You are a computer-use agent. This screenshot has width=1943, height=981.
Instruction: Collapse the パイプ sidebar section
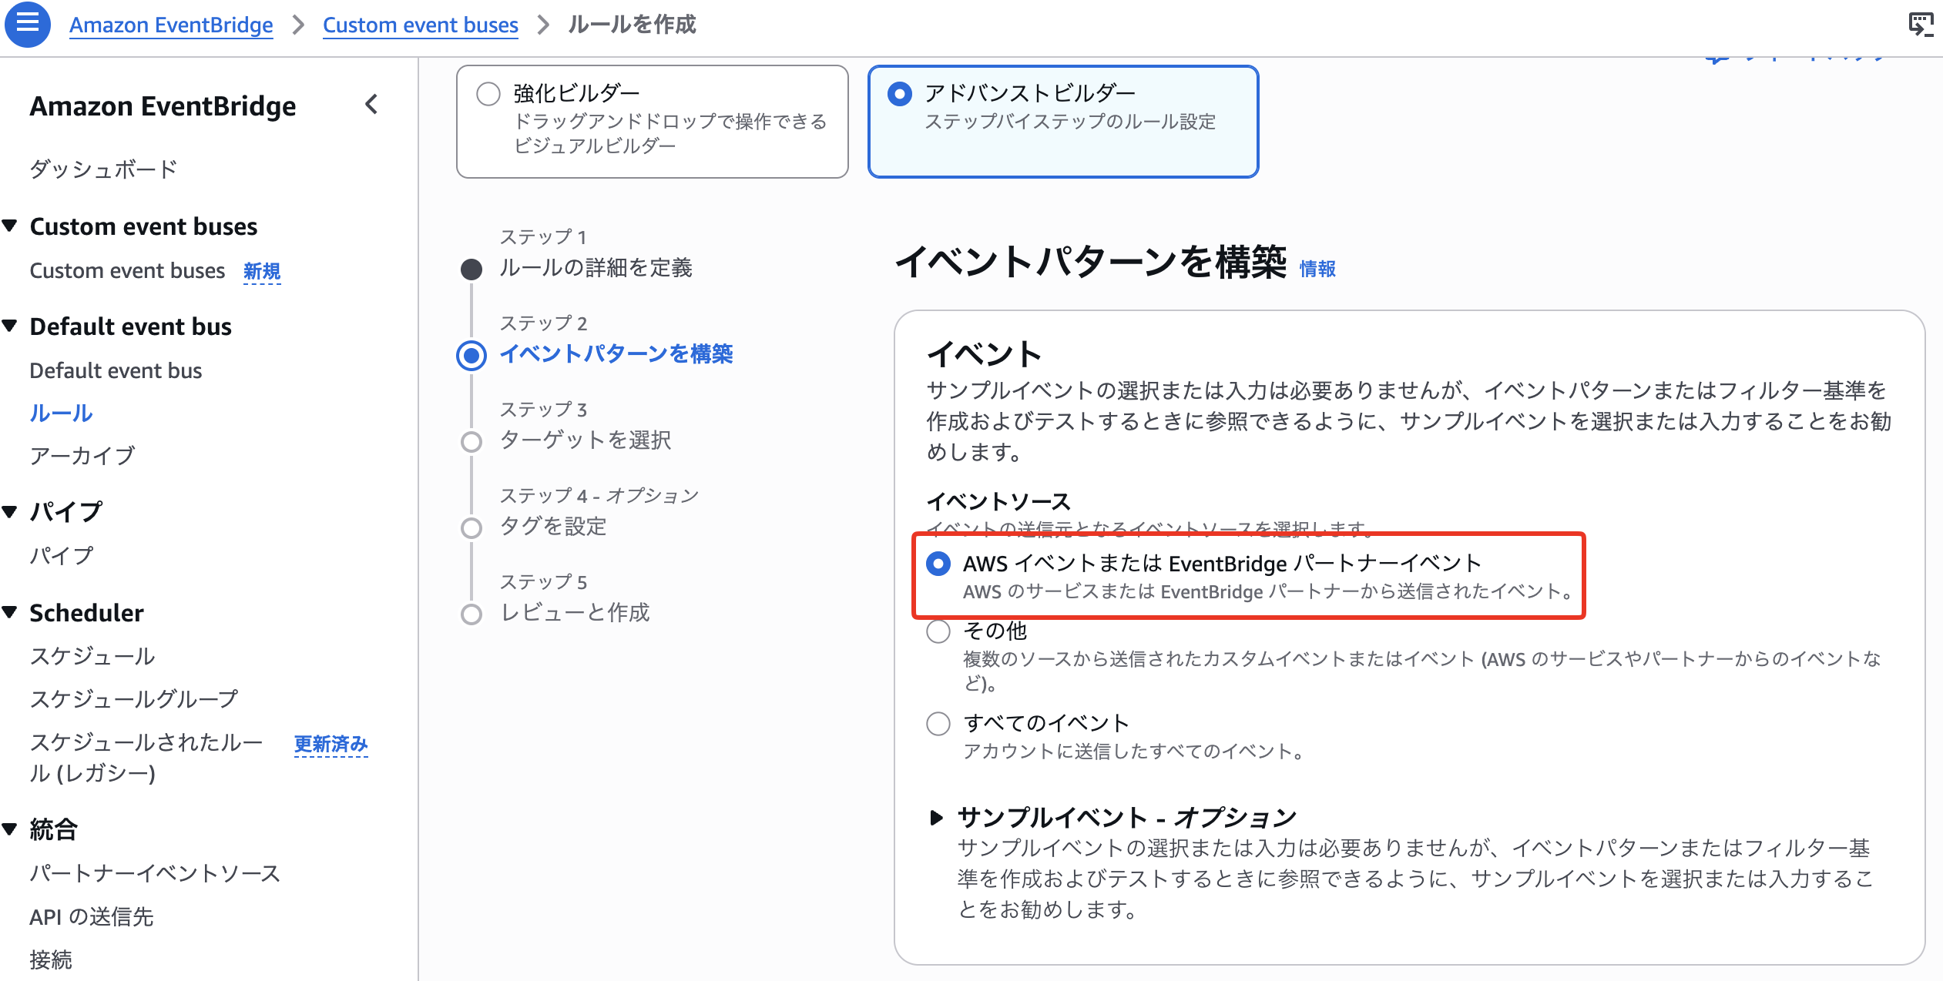pos(10,511)
